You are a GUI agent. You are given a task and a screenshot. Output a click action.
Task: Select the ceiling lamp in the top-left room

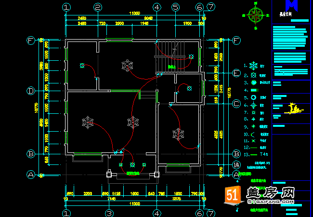pyautogui.click(x=82, y=66)
